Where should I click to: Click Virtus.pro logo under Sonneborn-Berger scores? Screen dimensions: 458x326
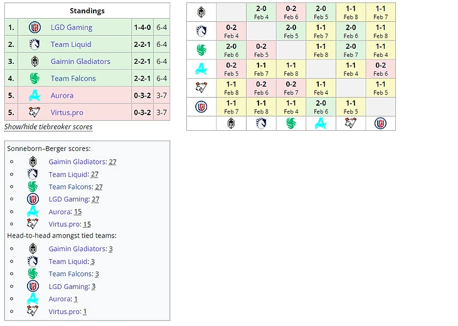click(x=33, y=224)
